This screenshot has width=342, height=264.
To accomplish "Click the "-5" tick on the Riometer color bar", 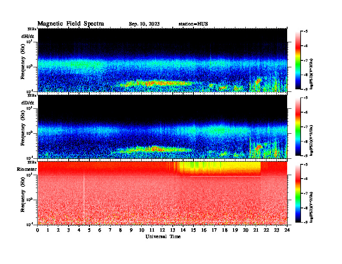I will pyautogui.click(x=305, y=164).
